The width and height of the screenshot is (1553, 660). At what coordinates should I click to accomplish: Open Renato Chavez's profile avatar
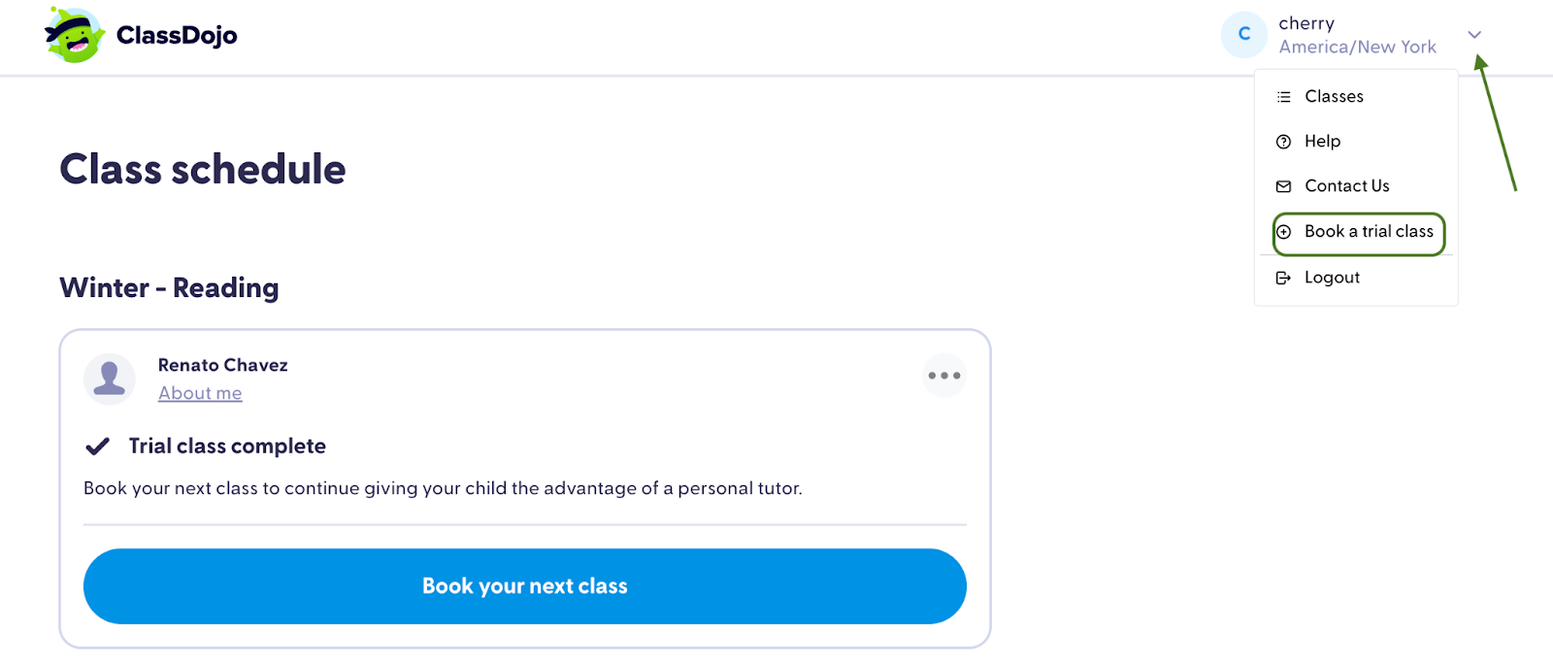109,379
